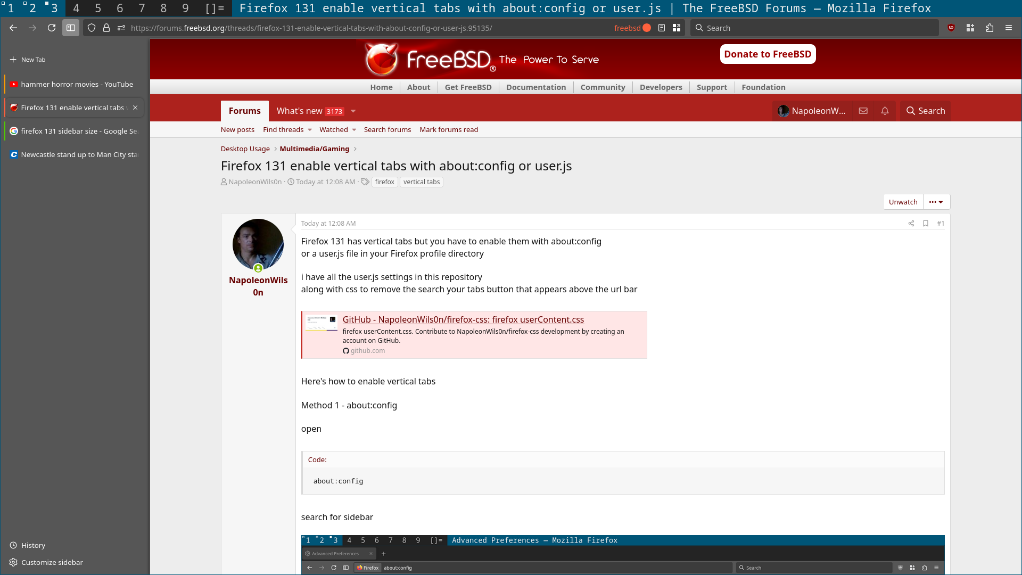Open the thread options ellipsis dropdown
The image size is (1022, 575).
tap(936, 202)
